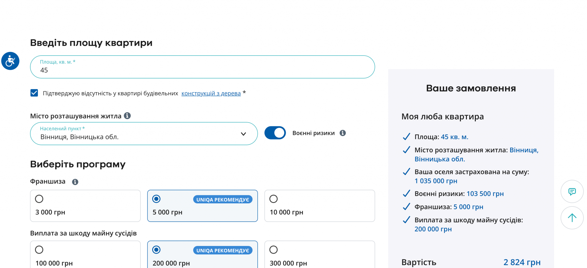Uncheck the wooden constructions confirmation checkbox
Image resolution: width=587 pixels, height=268 pixels.
click(34, 93)
